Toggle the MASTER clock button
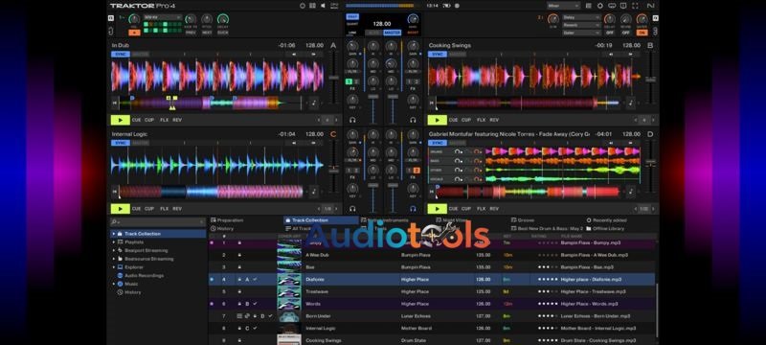 (x=393, y=33)
